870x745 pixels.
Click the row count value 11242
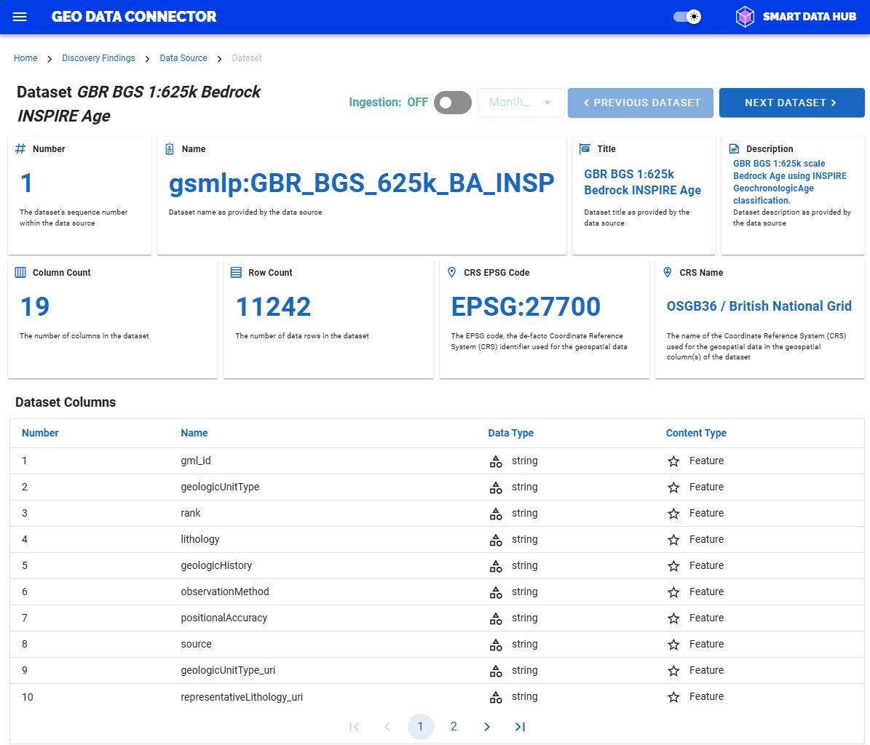tap(273, 306)
